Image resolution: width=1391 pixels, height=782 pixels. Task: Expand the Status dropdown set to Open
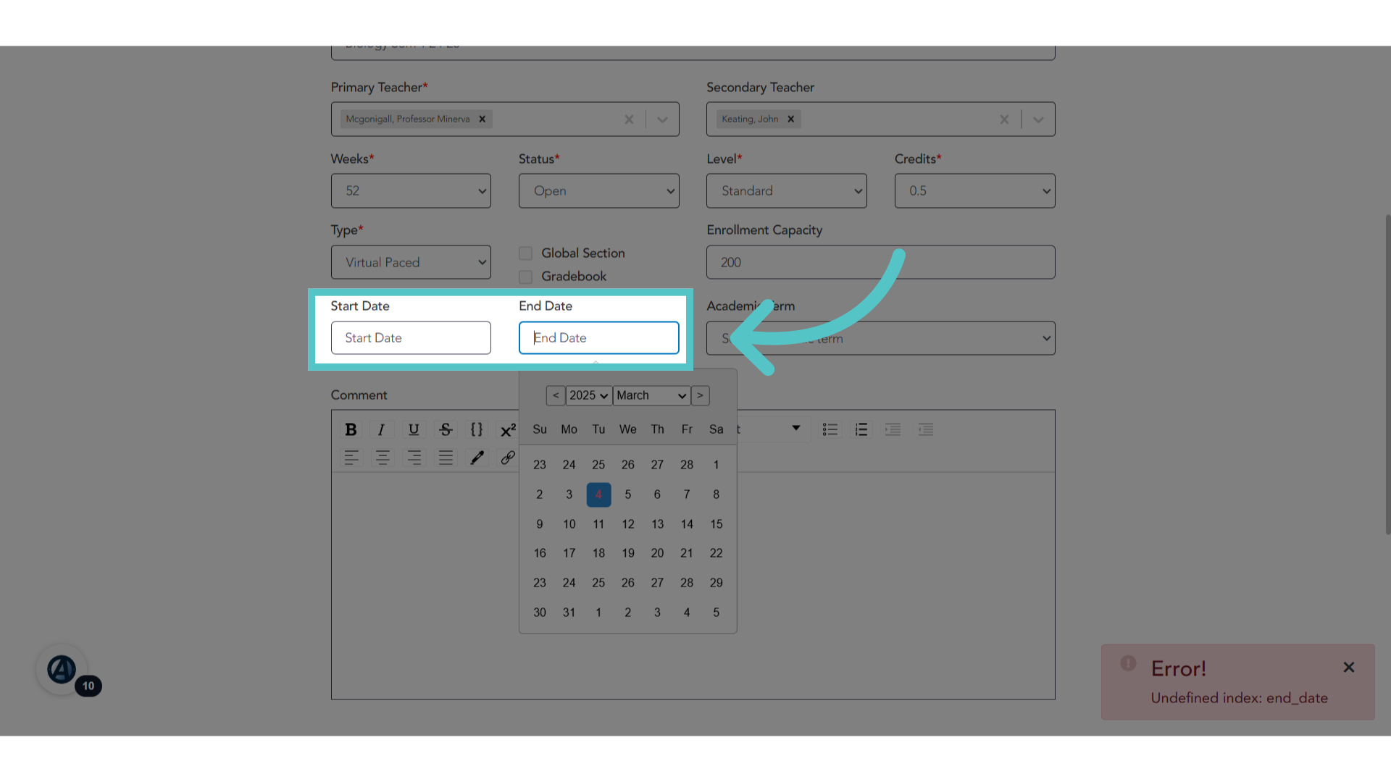point(598,190)
